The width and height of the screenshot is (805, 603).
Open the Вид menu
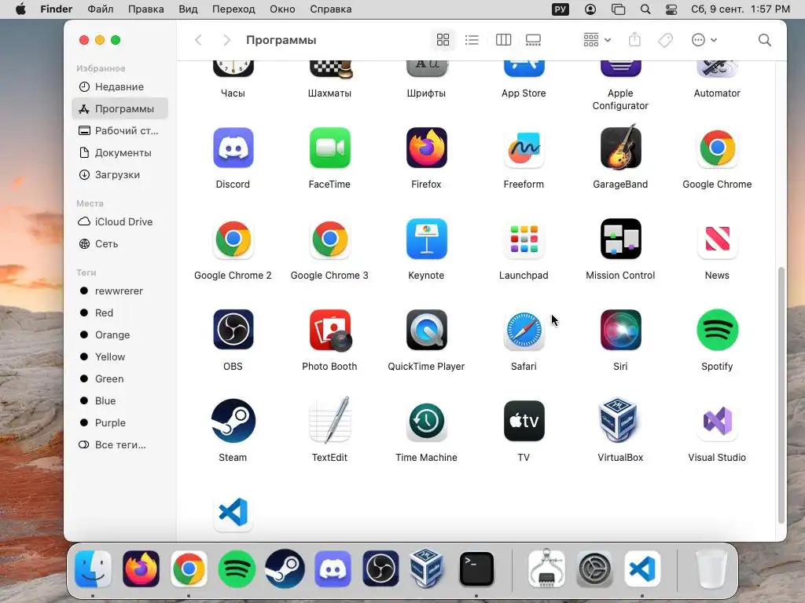(188, 9)
